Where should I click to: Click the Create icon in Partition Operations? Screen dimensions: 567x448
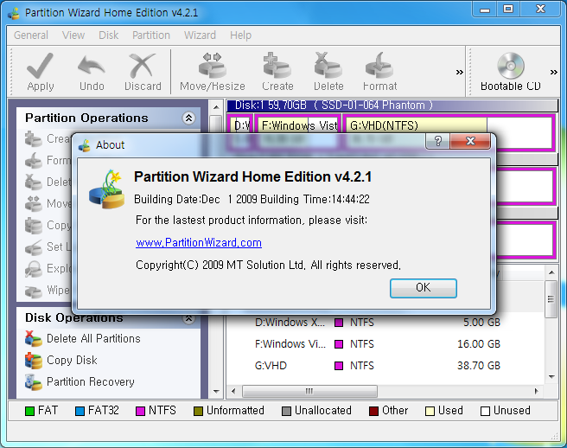[x=33, y=139]
